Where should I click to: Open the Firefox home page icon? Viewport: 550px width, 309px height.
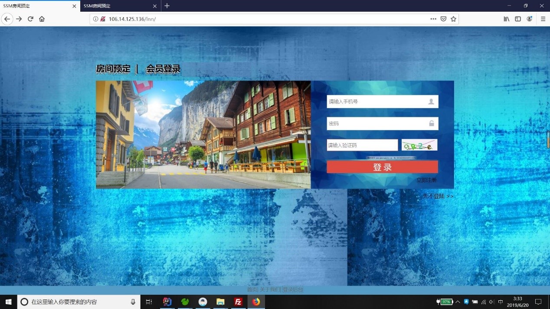(x=42, y=19)
